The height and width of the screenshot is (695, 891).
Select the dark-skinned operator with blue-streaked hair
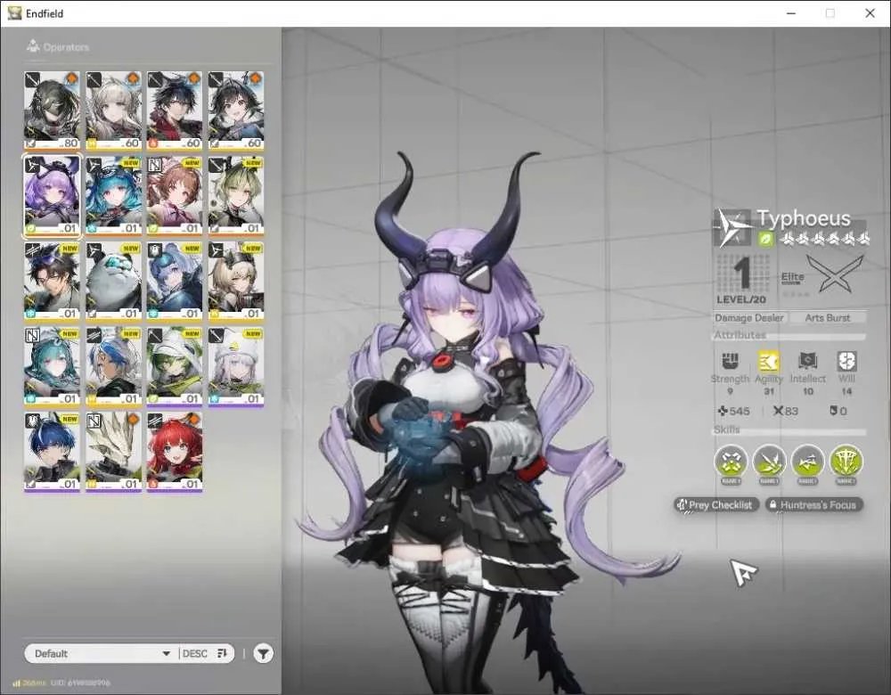113,366
